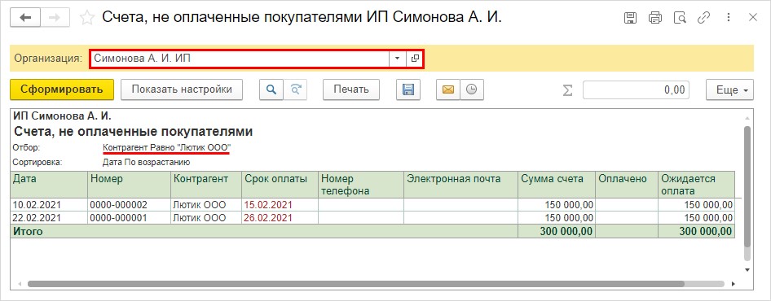771x301 pixels.
Task: Click the Дата column header
Action: coord(49,185)
